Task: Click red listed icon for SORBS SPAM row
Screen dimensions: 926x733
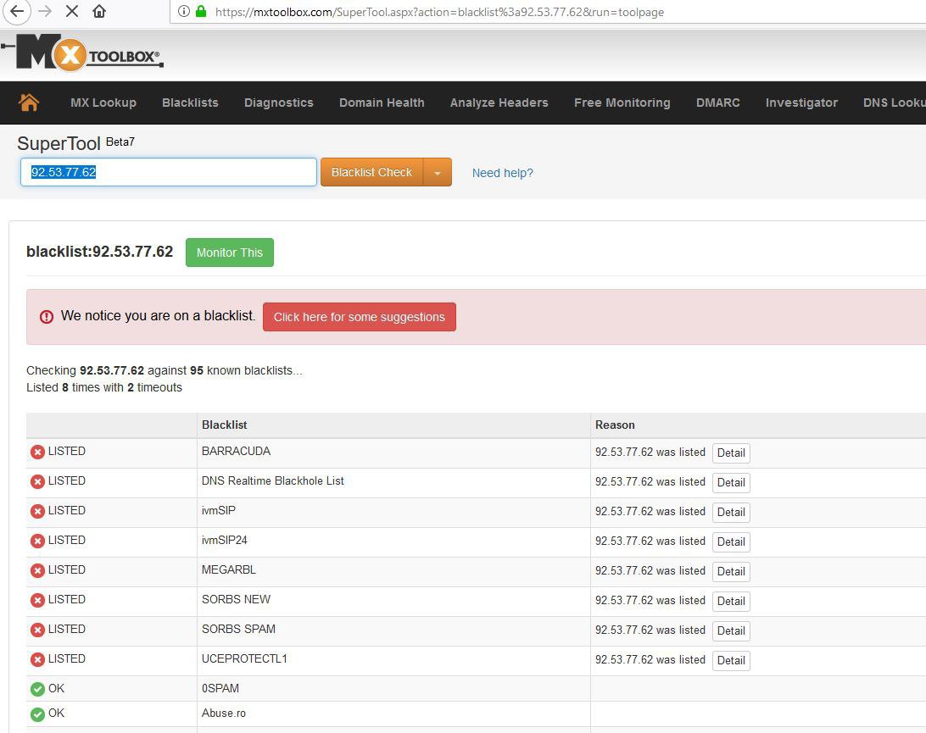Action: pyautogui.click(x=37, y=630)
